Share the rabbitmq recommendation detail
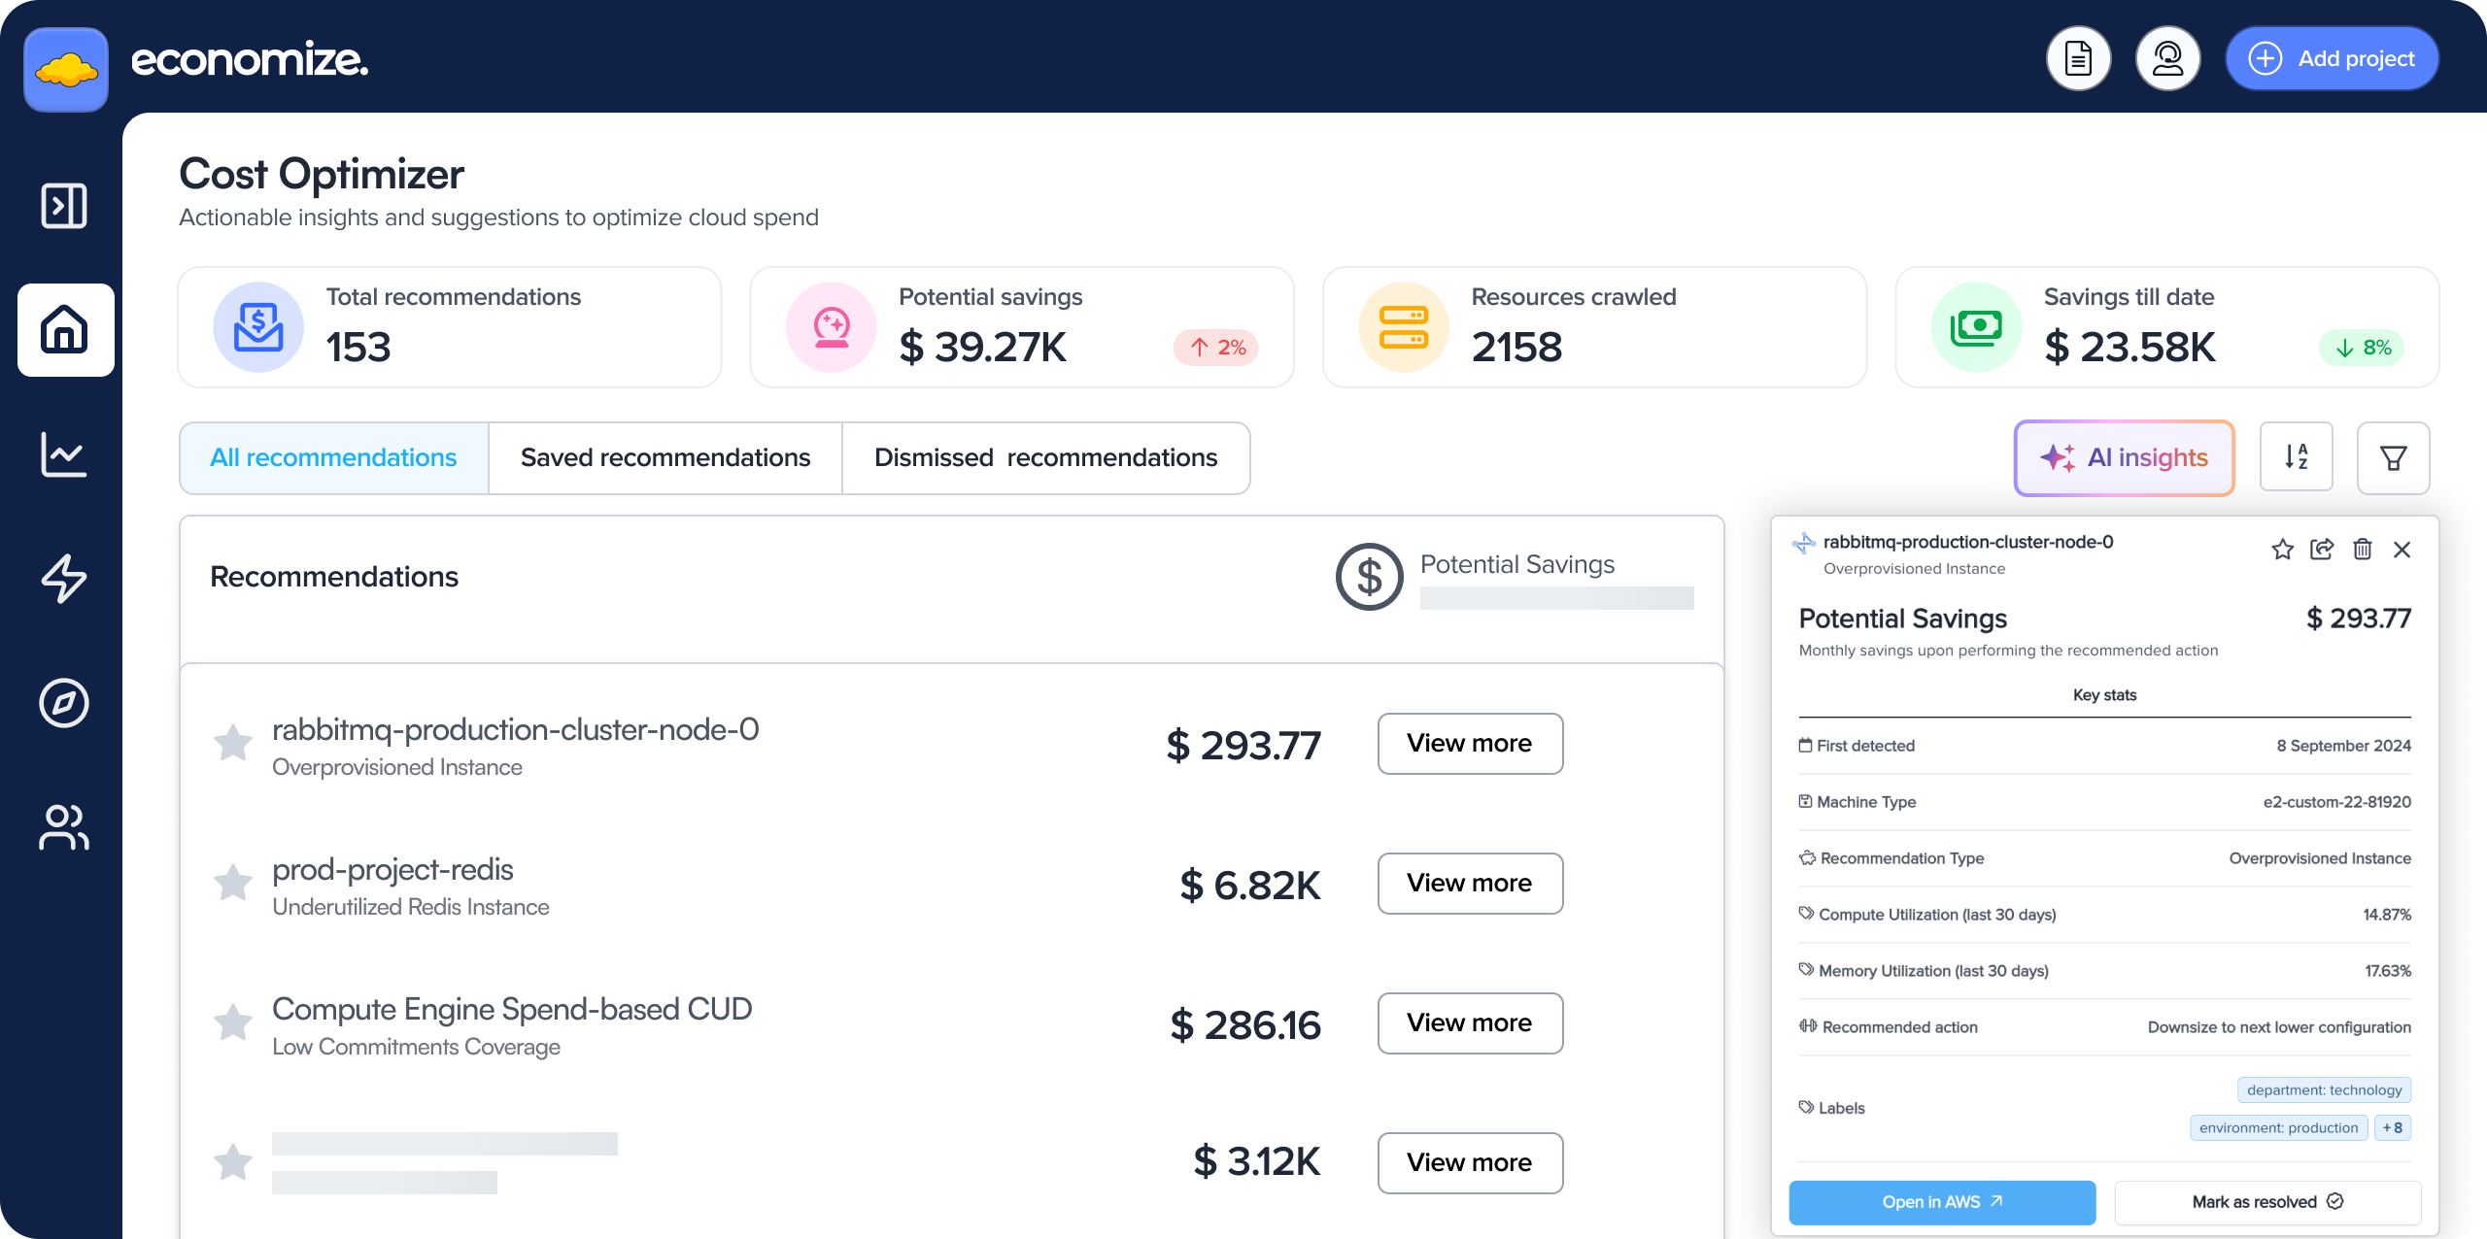 click(x=2322, y=550)
